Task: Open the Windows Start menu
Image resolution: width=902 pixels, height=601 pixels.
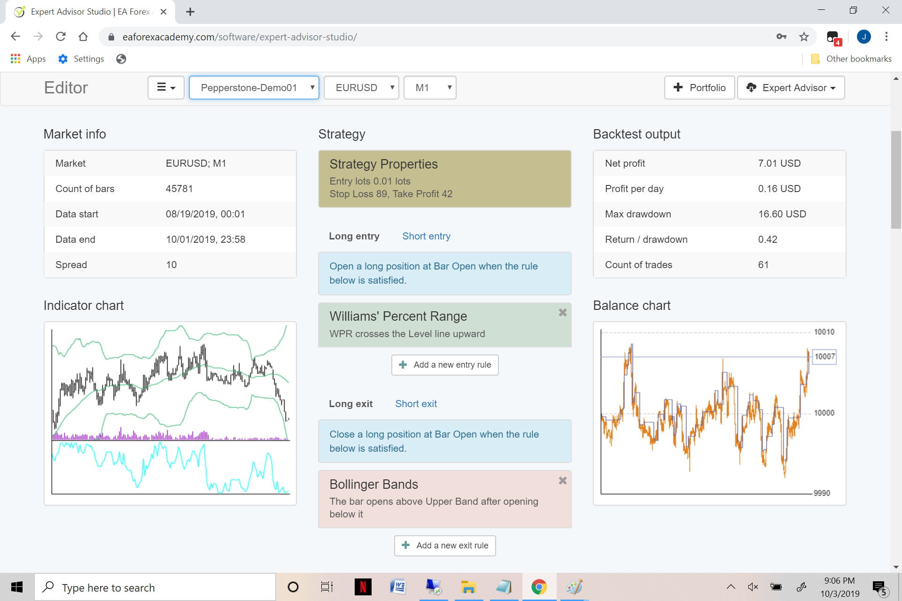Action: (x=17, y=587)
